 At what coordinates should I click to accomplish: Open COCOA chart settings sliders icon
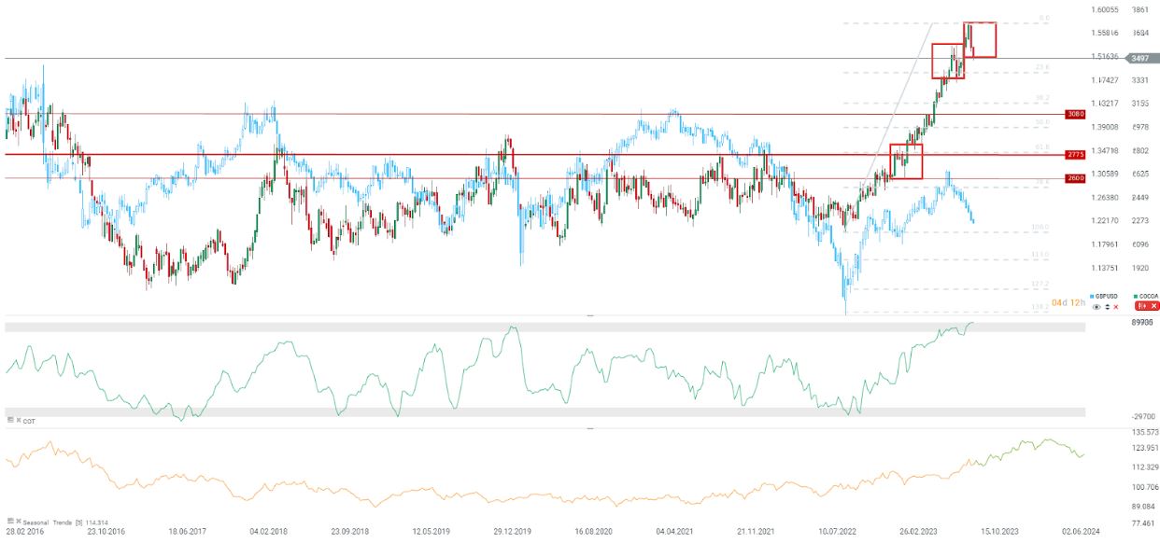(1141, 306)
